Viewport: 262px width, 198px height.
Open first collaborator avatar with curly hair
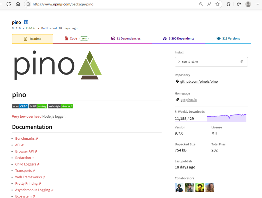[179, 188]
